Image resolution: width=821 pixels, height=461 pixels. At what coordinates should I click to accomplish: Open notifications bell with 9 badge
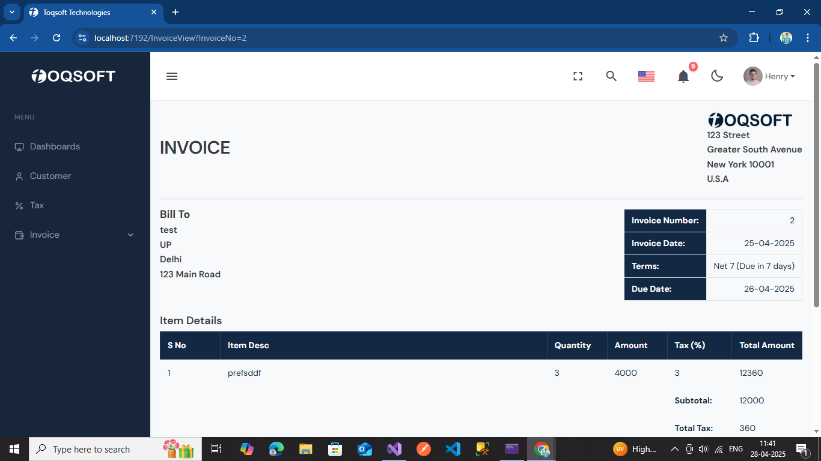click(x=683, y=76)
